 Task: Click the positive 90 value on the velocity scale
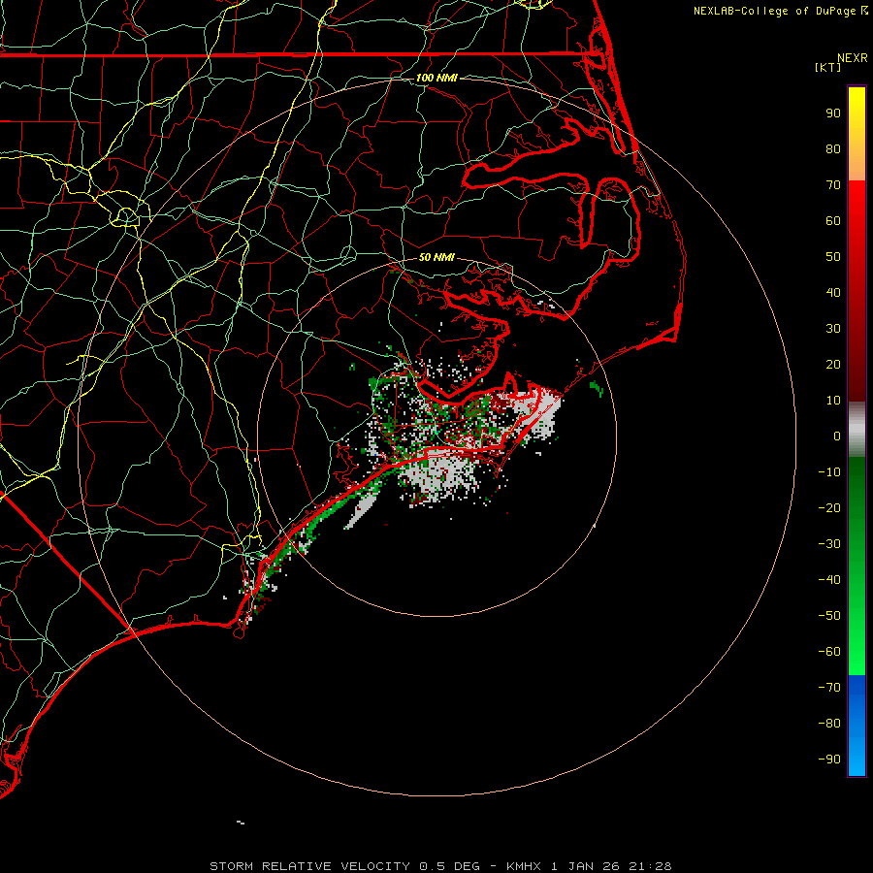(833, 113)
